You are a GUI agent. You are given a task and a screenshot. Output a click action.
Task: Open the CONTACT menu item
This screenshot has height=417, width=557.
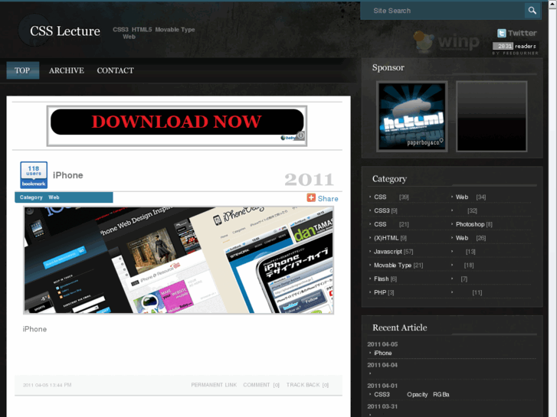click(116, 70)
